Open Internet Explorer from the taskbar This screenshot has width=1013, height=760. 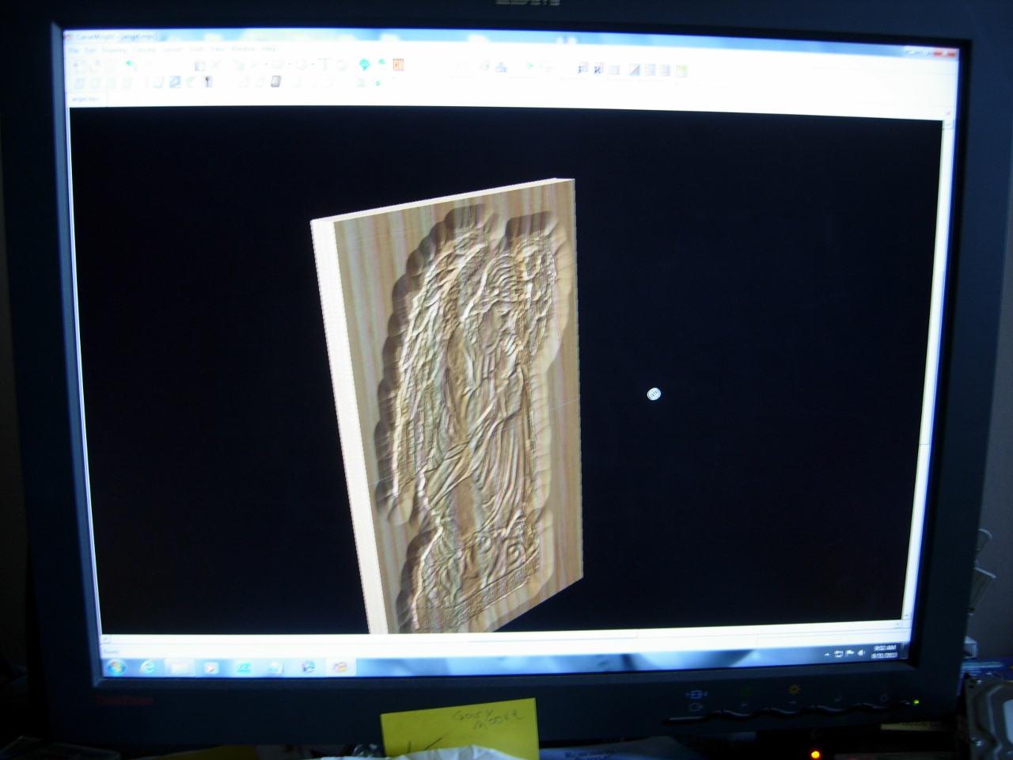coord(147,667)
